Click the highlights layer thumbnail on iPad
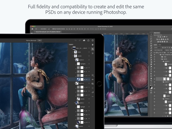This screenshot has width=172, height=129. click(x=78, y=64)
